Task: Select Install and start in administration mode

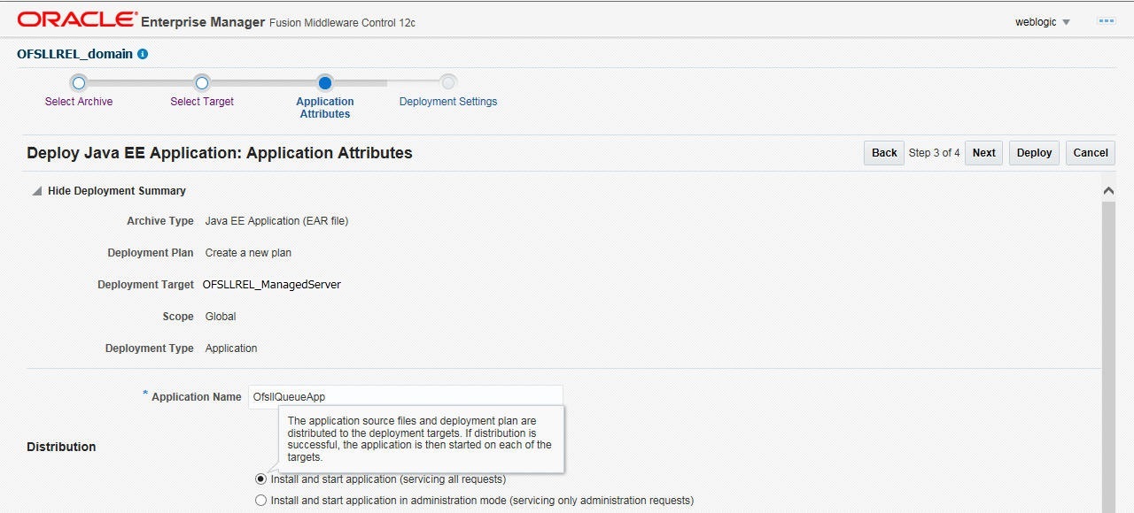Action: click(260, 501)
